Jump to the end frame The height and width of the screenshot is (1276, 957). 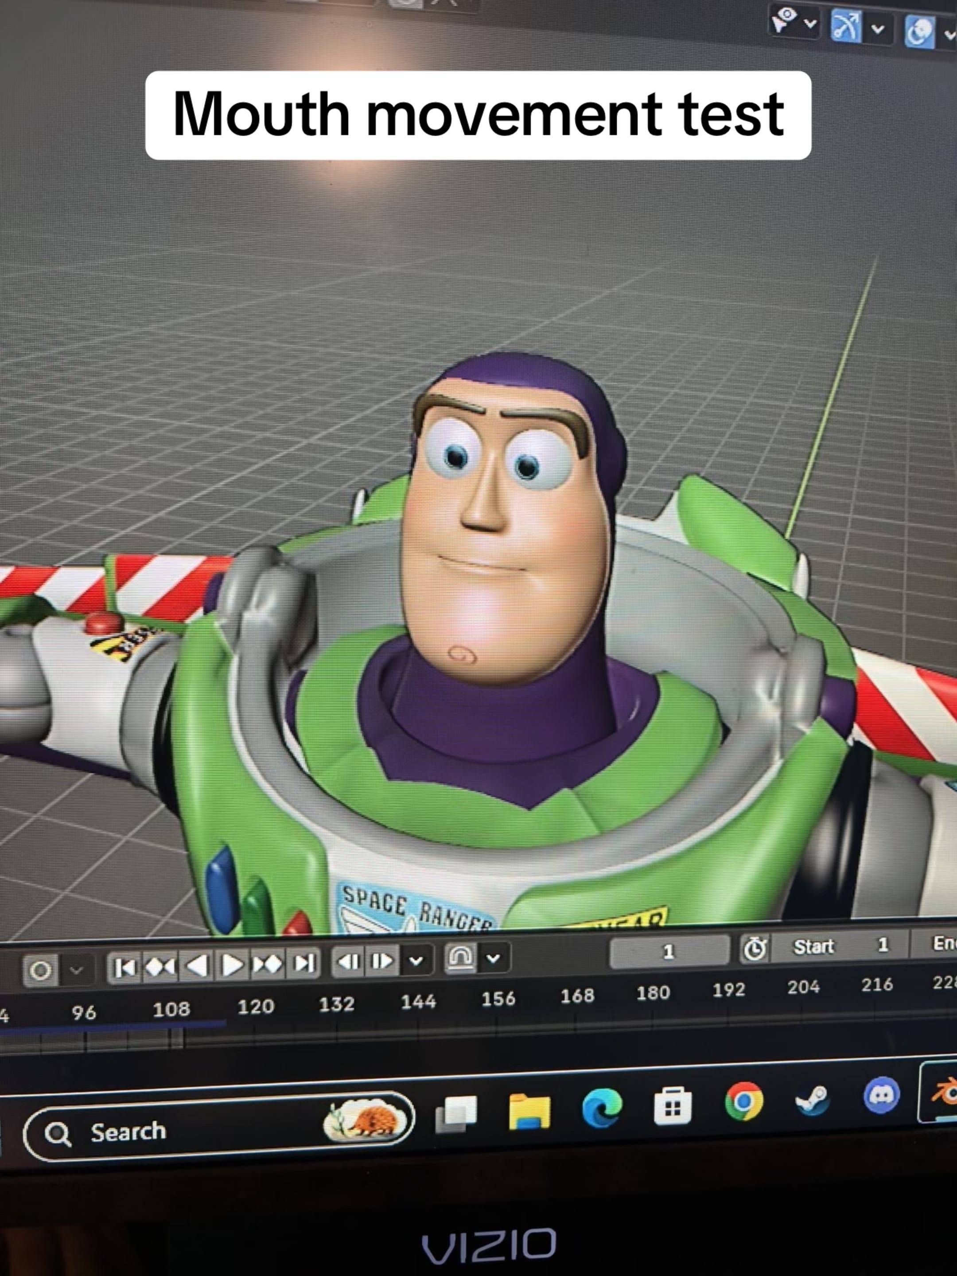click(x=303, y=962)
